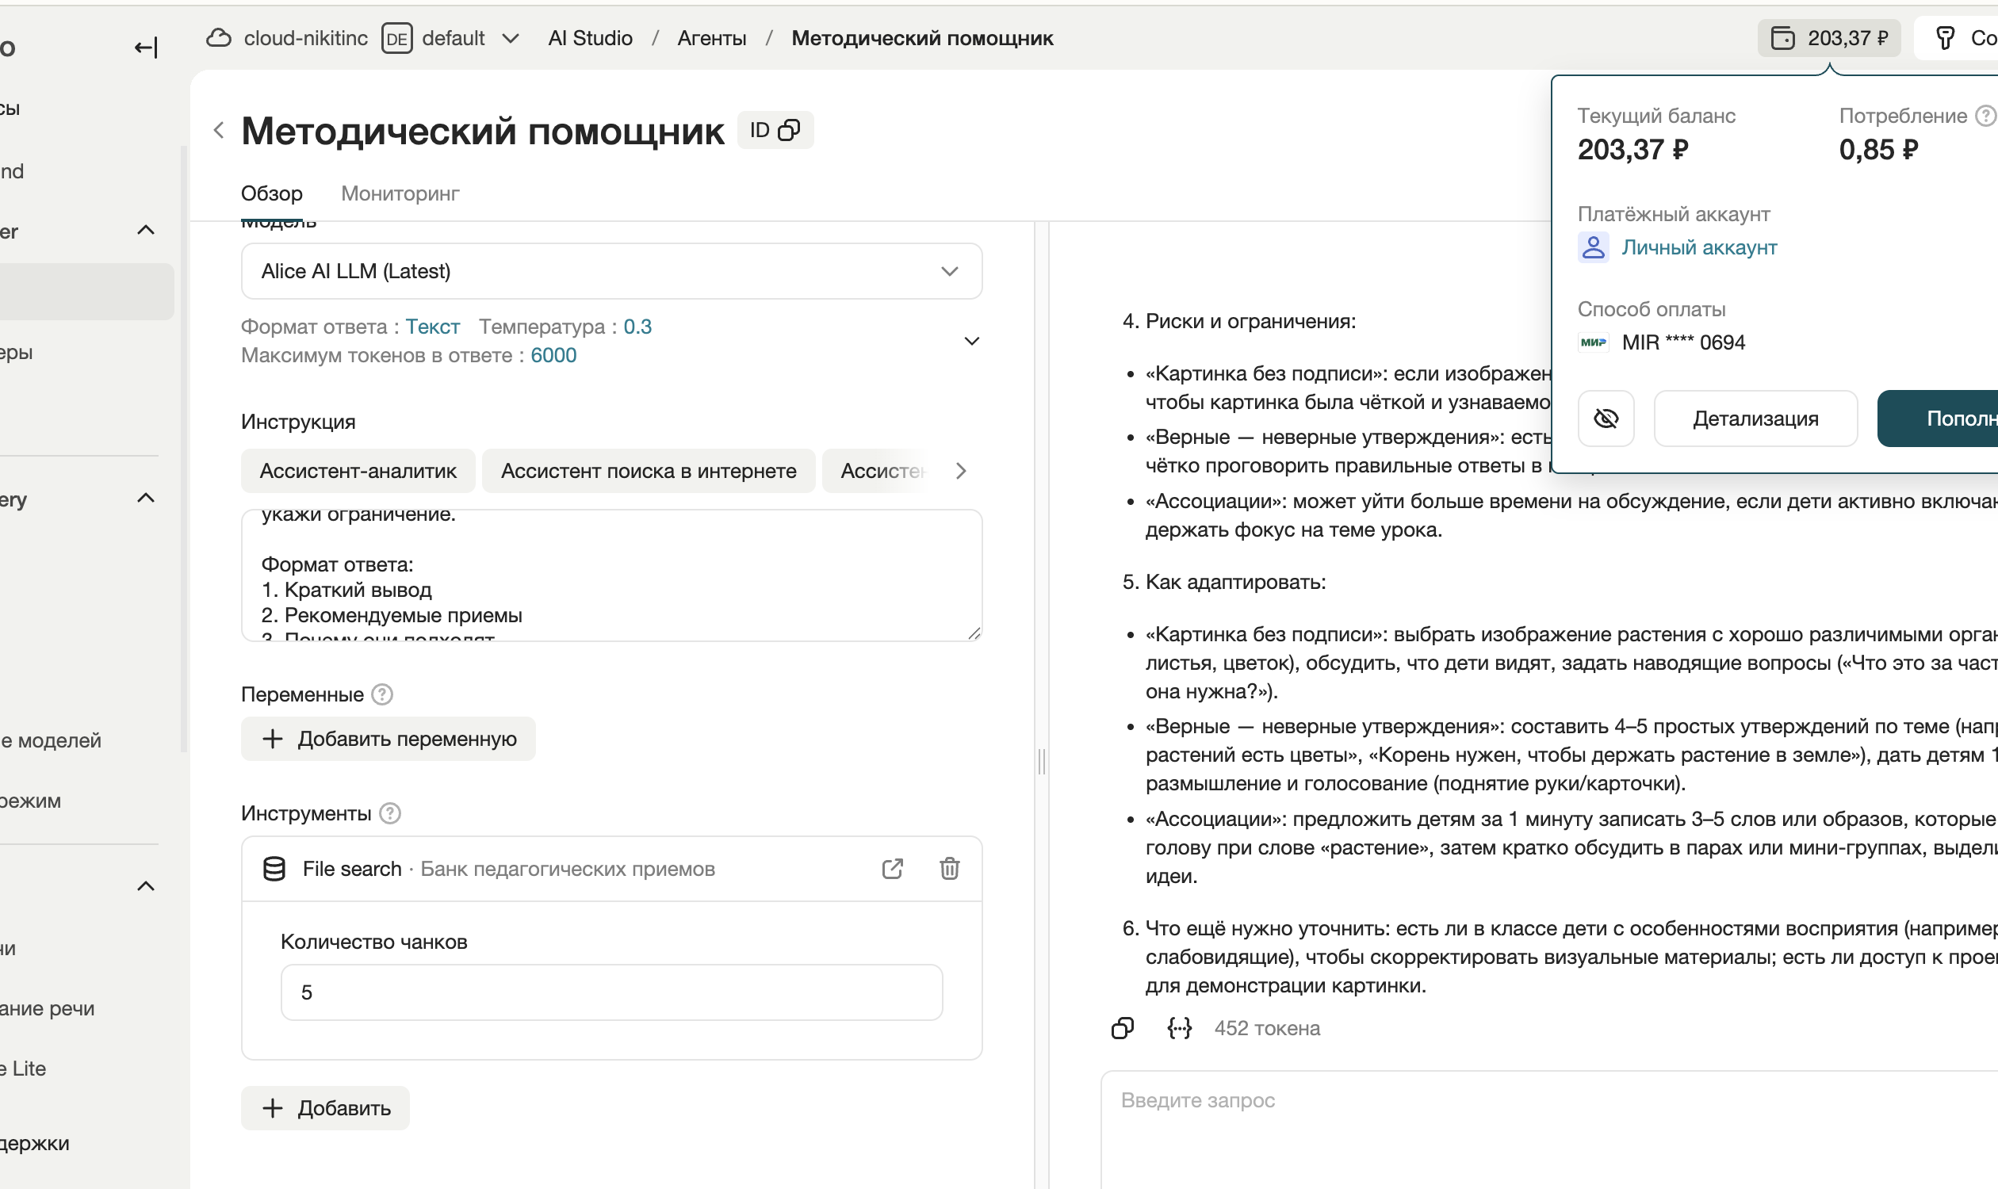Go to Агенты breadcrumb

[x=712, y=38]
